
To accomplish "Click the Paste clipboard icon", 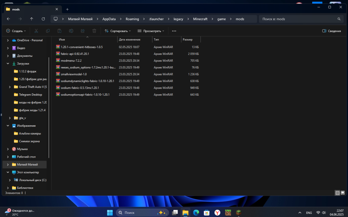I will 59,31.
